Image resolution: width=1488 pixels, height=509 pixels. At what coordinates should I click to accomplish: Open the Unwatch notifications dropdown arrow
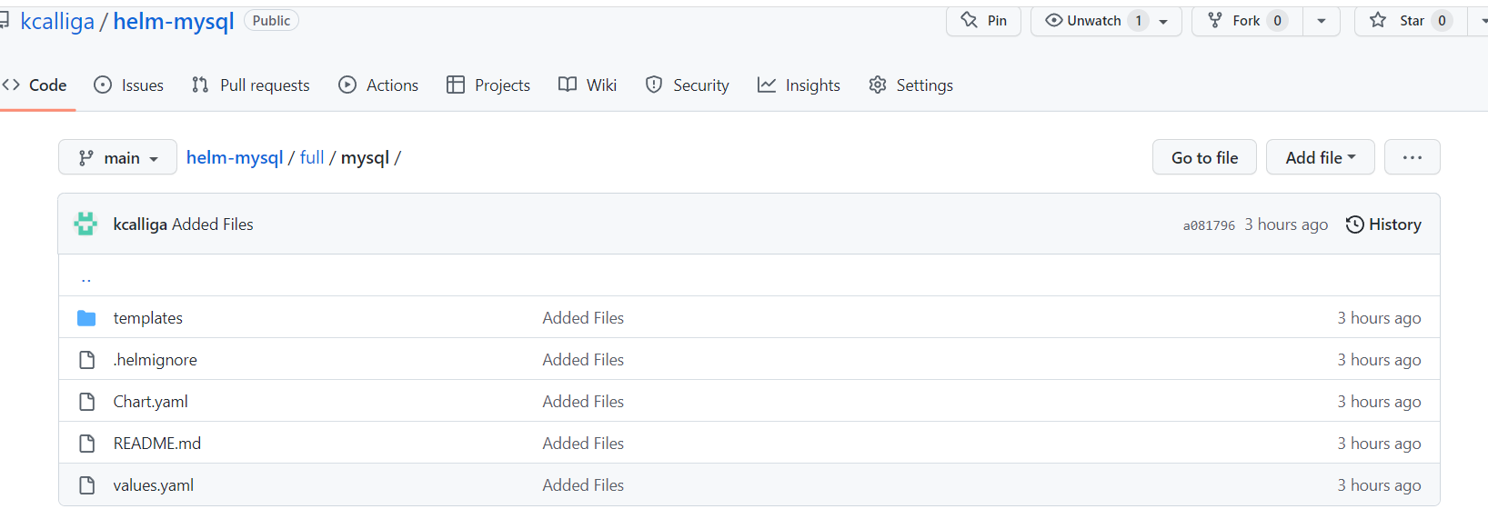1164,21
